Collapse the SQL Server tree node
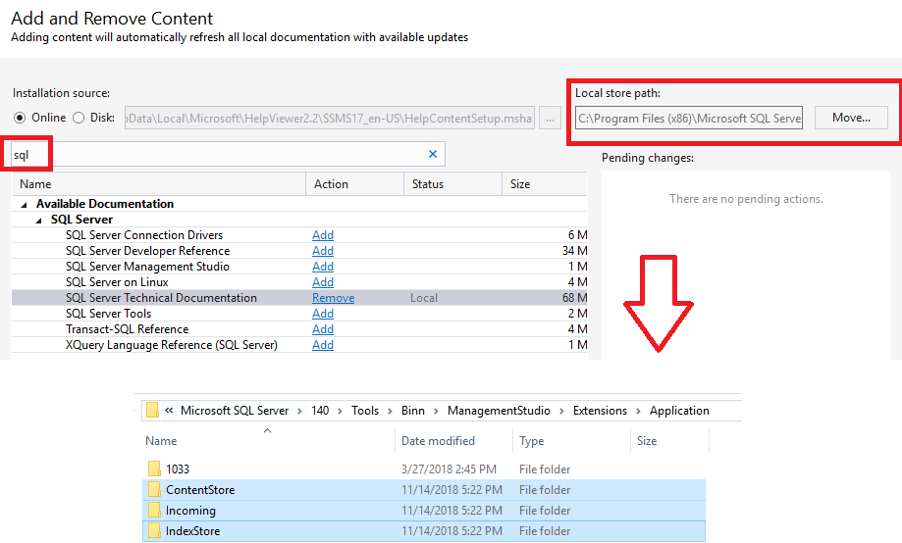The height and width of the screenshot is (543, 902). click(x=38, y=221)
